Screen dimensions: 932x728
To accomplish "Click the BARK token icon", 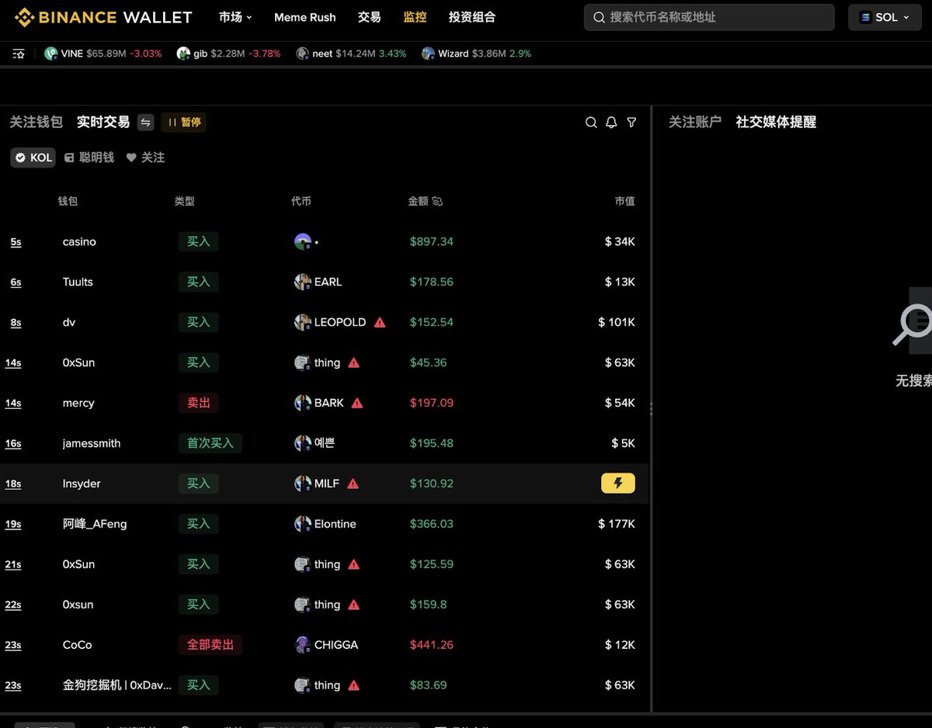I will (303, 403).
